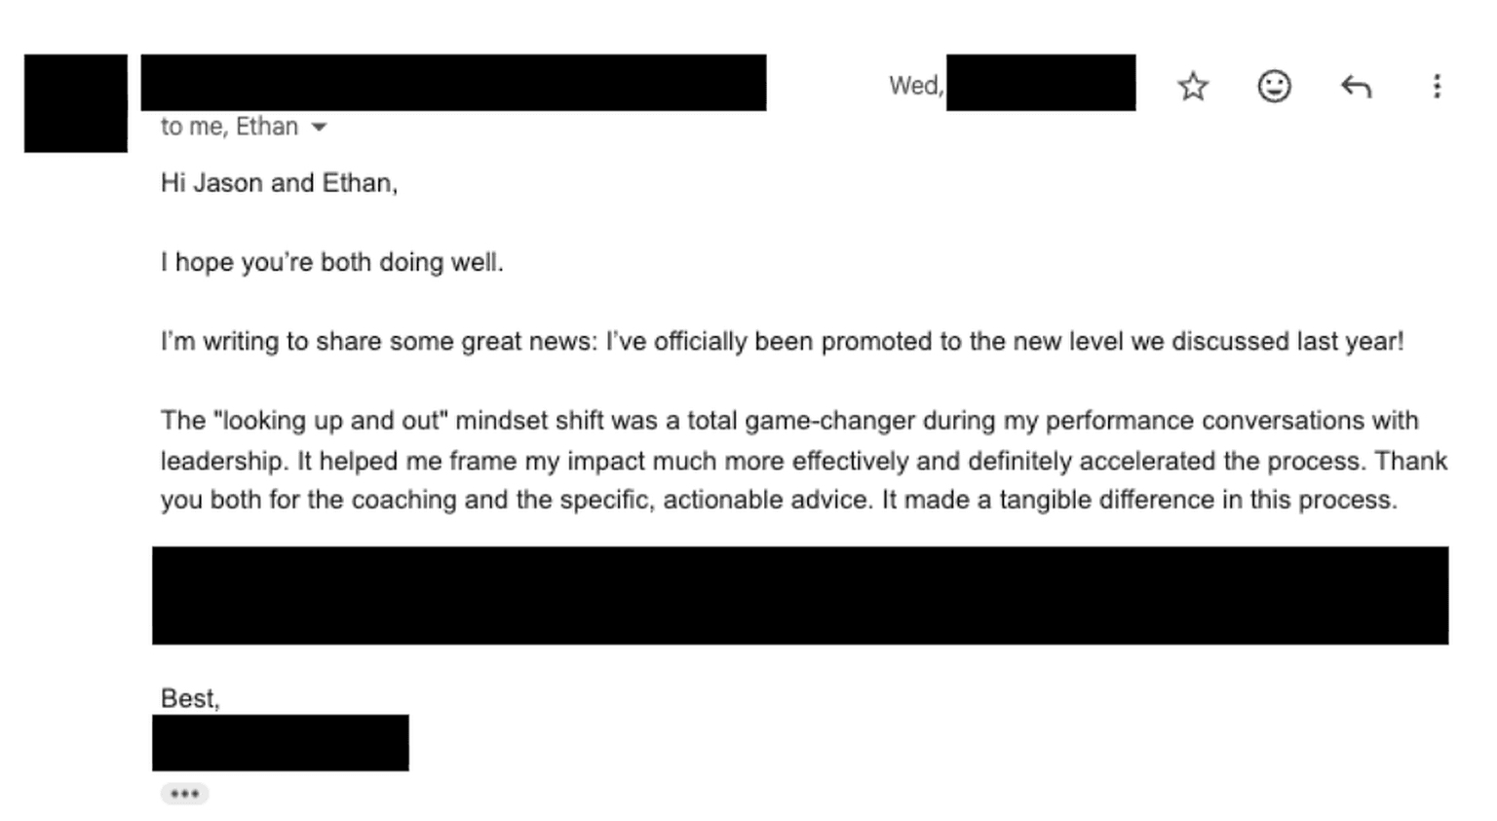Star this email message
Image resolution: width=1497 pixels, height=821 pixels.
1193,87
